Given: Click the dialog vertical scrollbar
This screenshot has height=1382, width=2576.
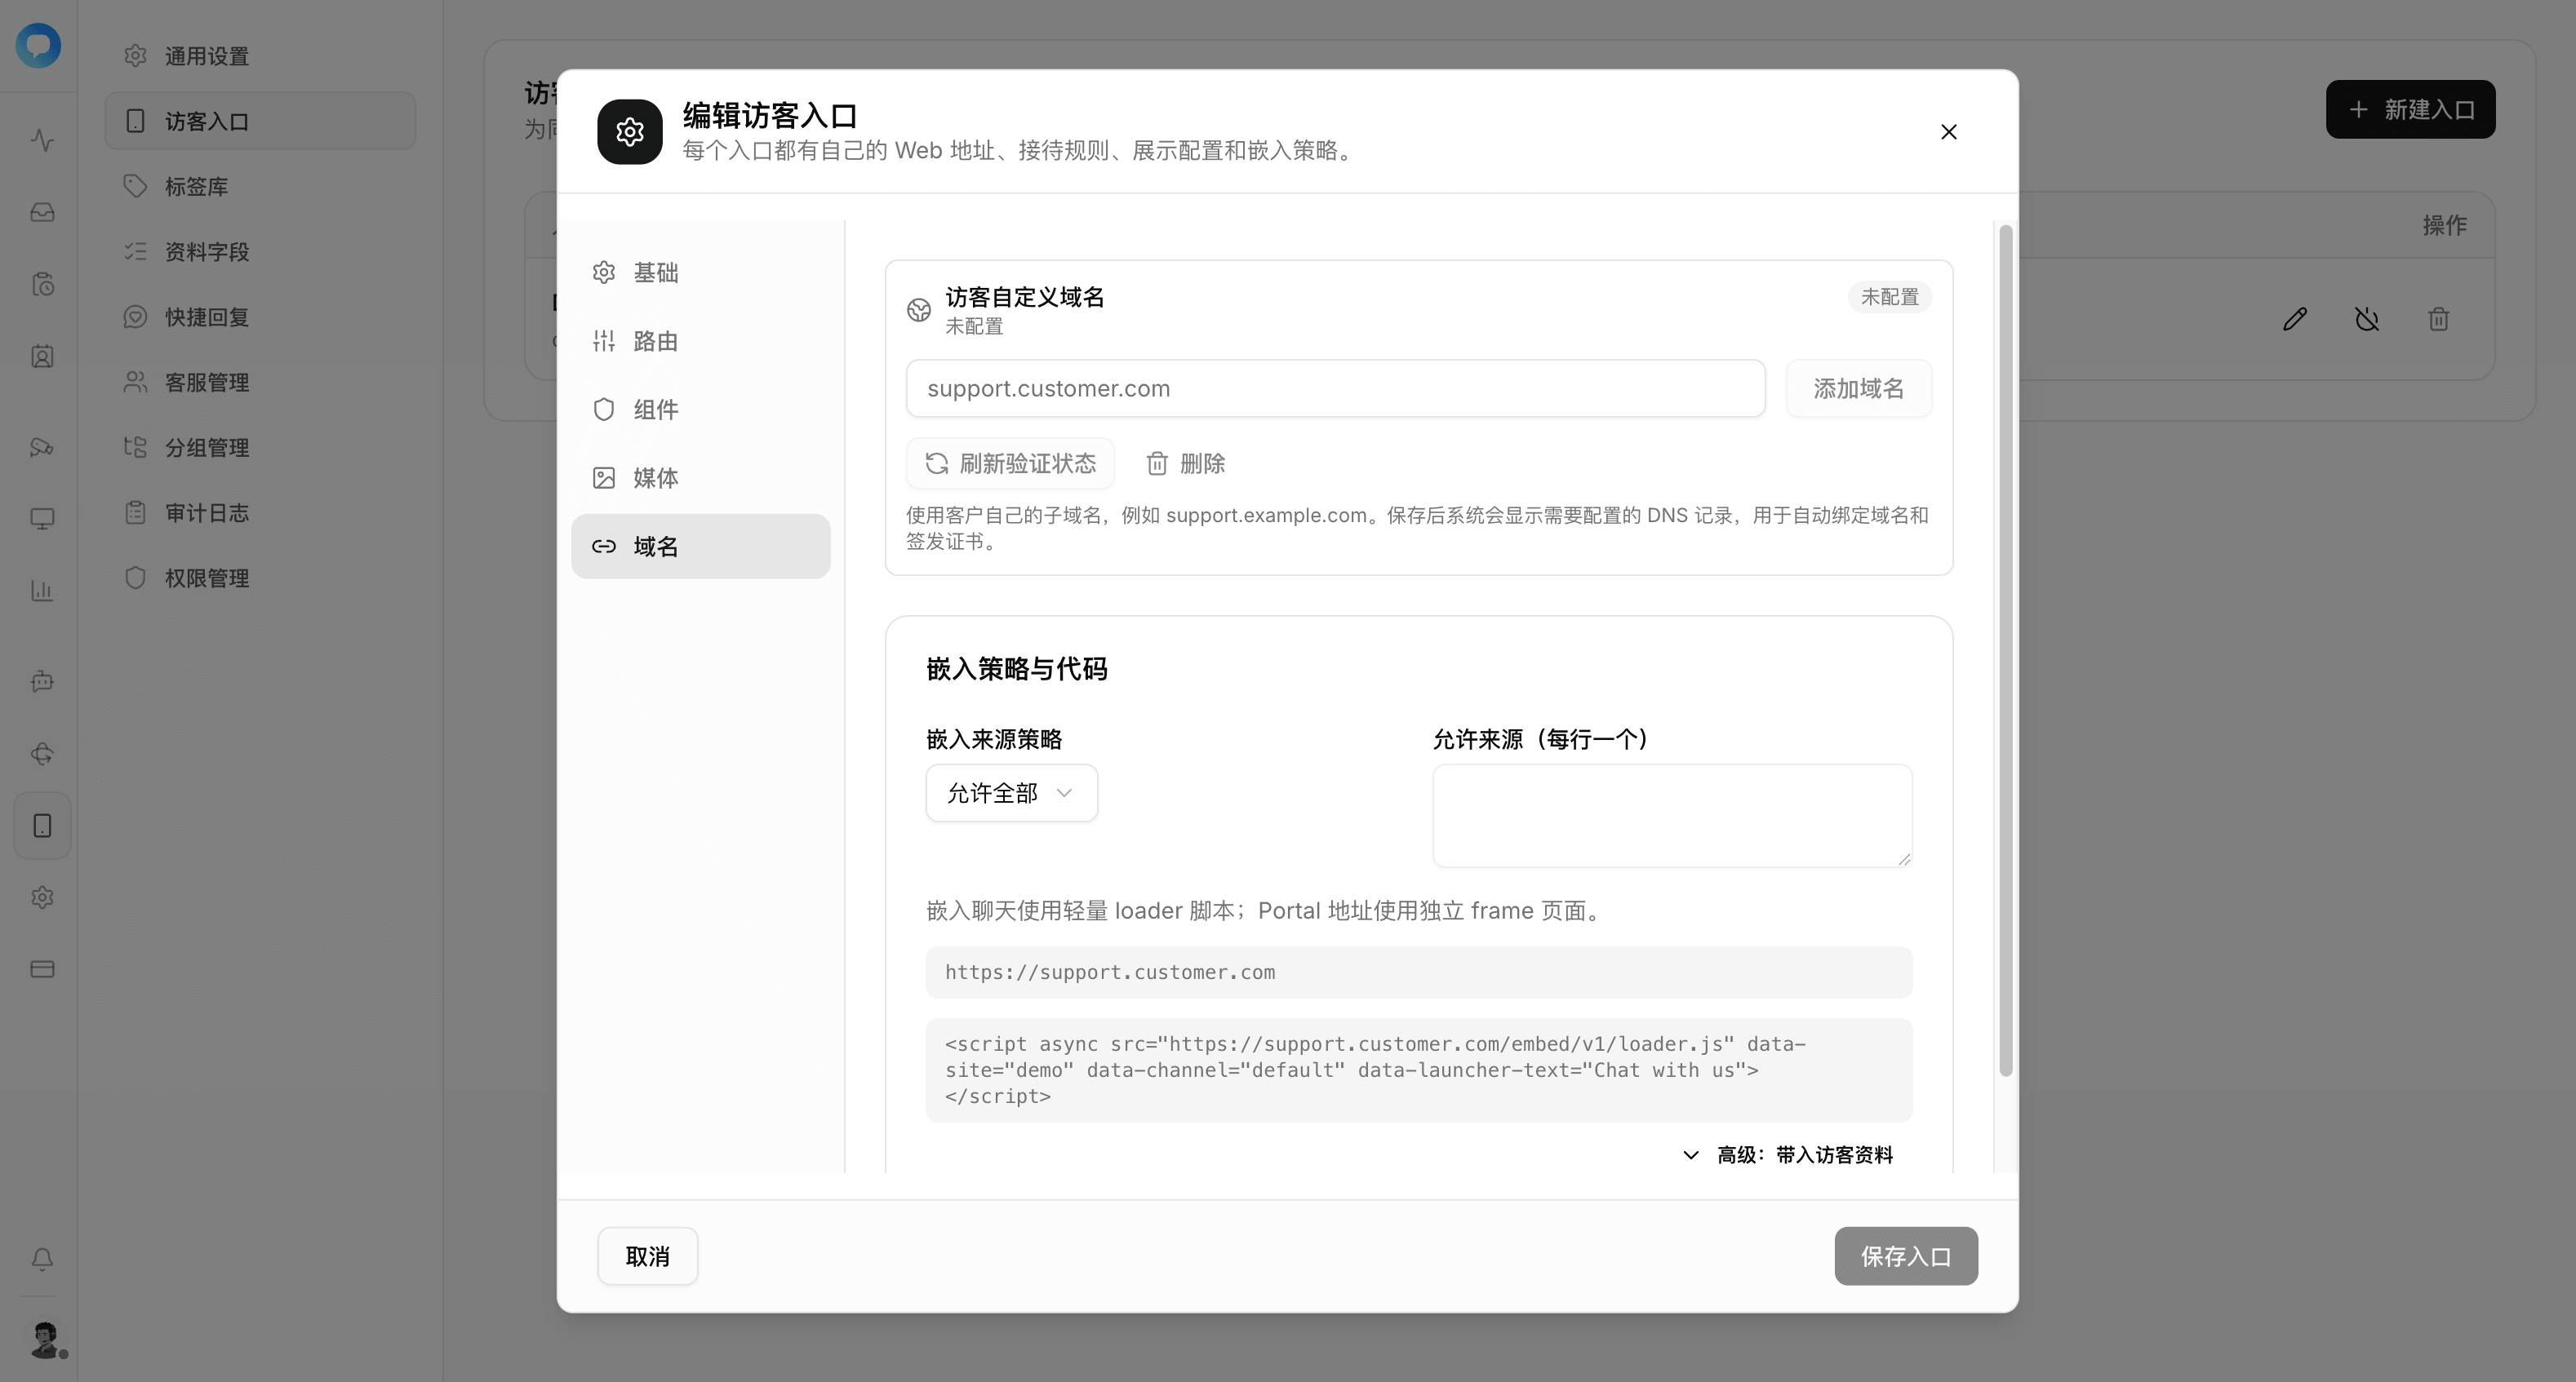Looking at the screenshot, I should tap(2005, 650).
